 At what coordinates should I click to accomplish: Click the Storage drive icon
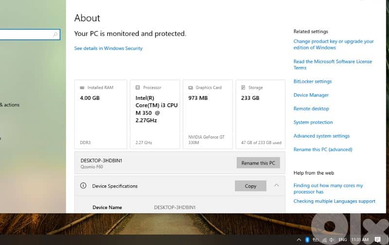click(243, 88)
